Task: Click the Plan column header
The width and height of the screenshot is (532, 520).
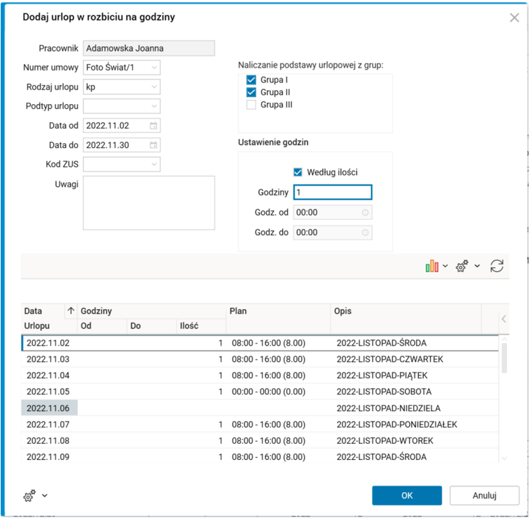Action: tap(277, 311)
